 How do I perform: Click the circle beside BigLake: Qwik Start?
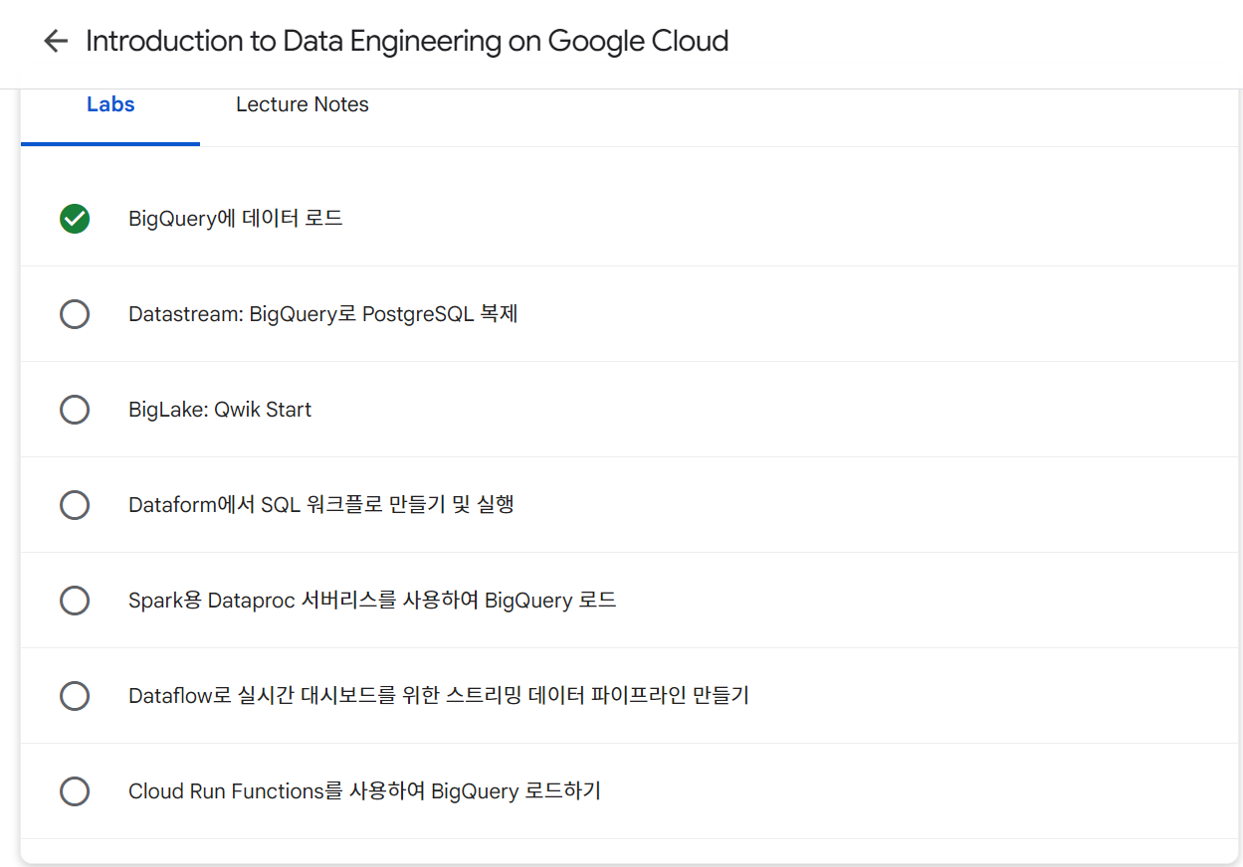75,410
